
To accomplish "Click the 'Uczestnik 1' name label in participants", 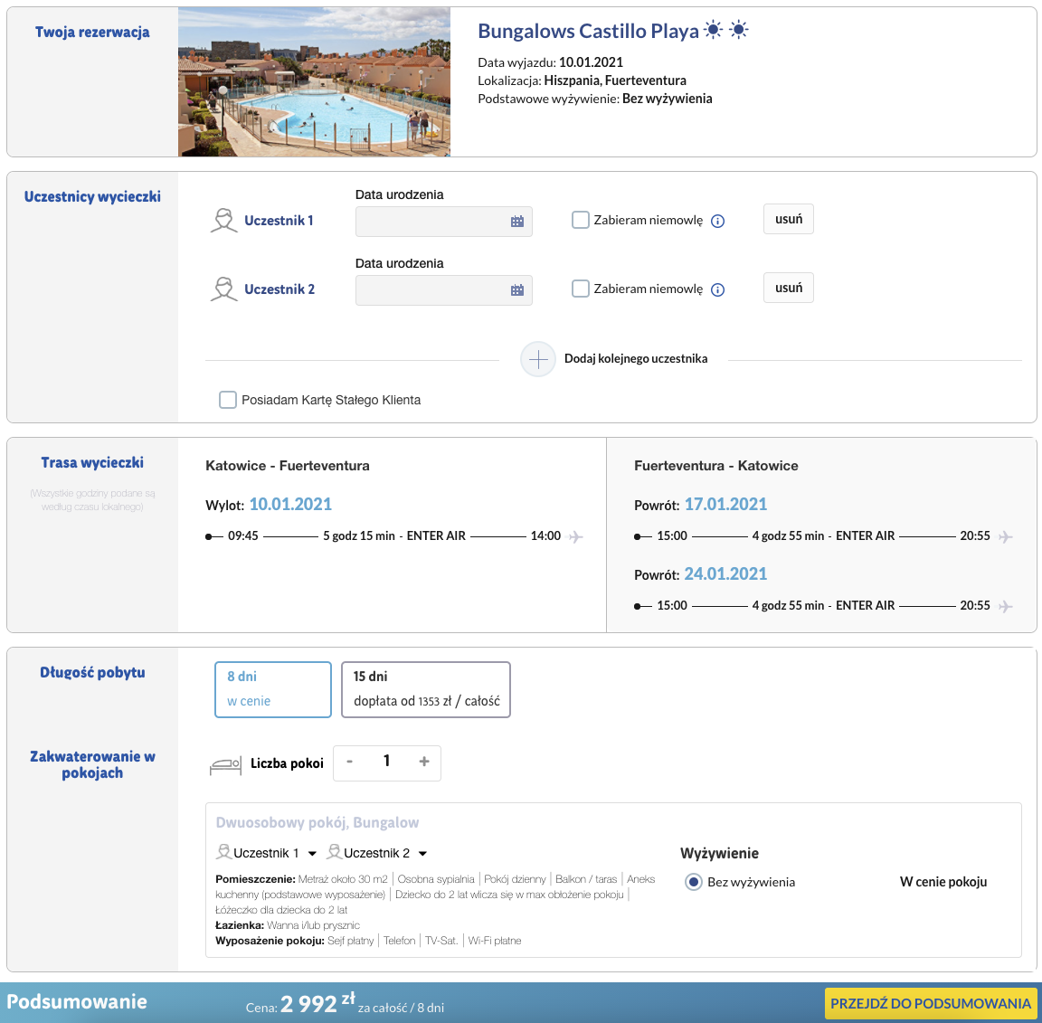I will pyautogui.click(x=279, y=221).
